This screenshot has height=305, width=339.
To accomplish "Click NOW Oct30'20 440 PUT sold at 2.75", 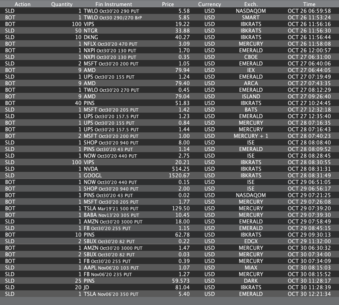I will pyautogui.click(x=170, y=156).
